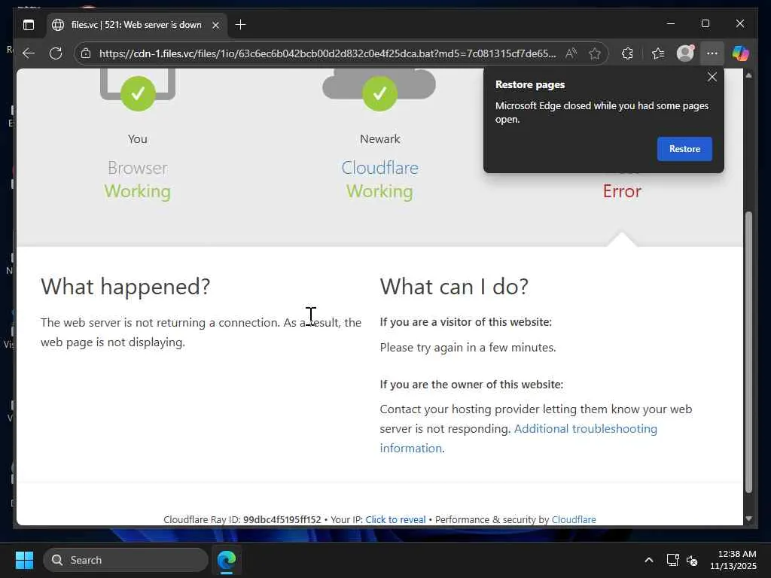Click to reveal your IP
The height and width of the screenshot is (578, 771).
395,519
